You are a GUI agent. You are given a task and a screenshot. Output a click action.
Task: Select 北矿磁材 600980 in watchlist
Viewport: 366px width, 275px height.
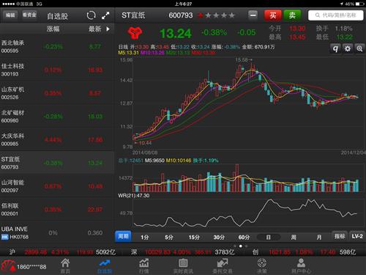tap(57, 117)
